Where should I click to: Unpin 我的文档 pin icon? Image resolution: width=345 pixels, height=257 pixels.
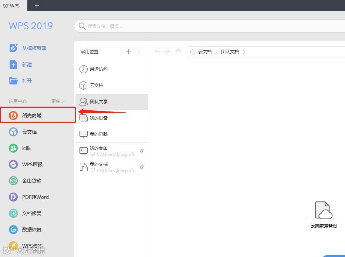(142, 167)
